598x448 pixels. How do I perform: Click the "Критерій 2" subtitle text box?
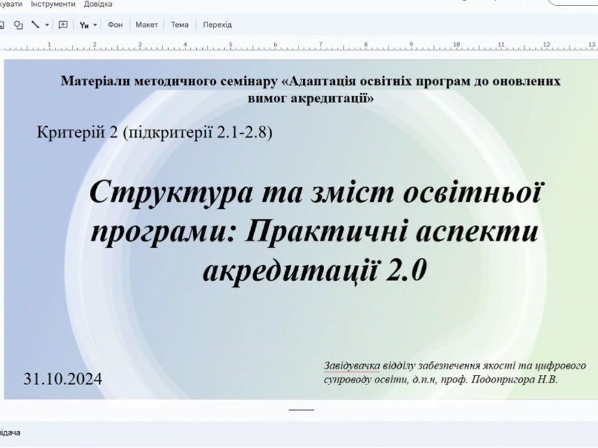click(154, 132)
